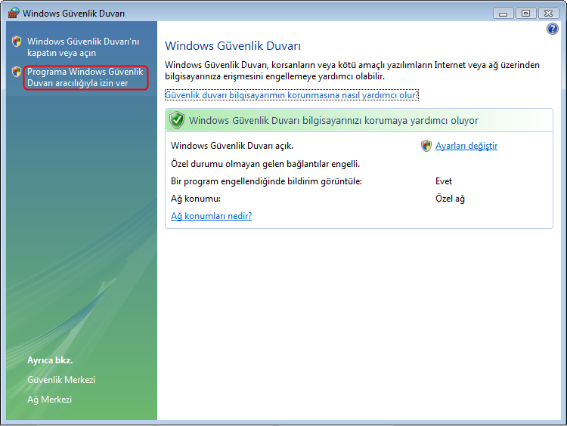
Task: Open 'Windows Güvenlik Duvarı'nı kapatın veya açın' link
Action: point(83,47)
